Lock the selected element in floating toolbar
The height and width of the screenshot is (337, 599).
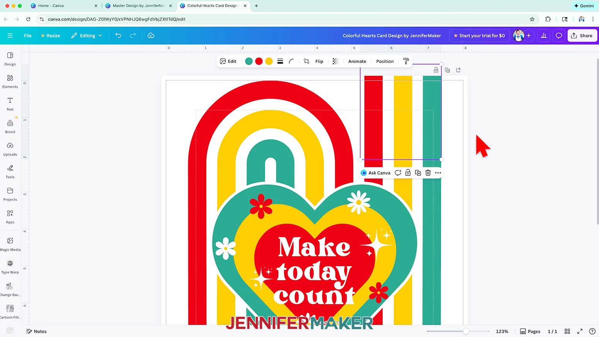[408, 173]
